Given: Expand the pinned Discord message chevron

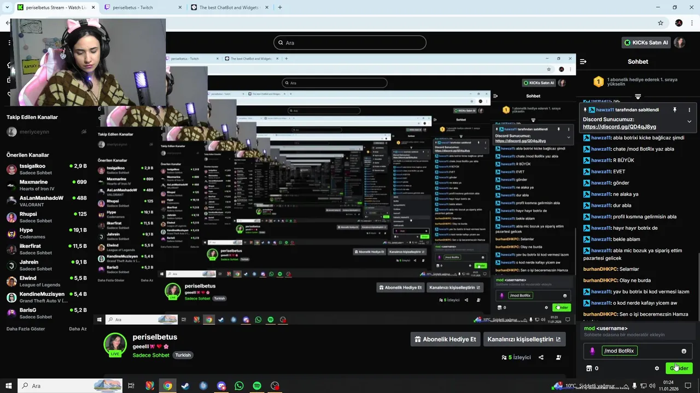Looking at the screenshot, I should [x=689, y=121].
